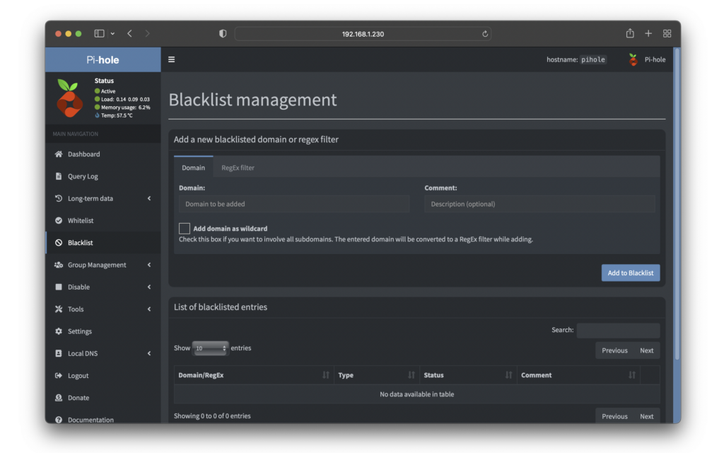Open Query Log via its file icon

(59, 176)
